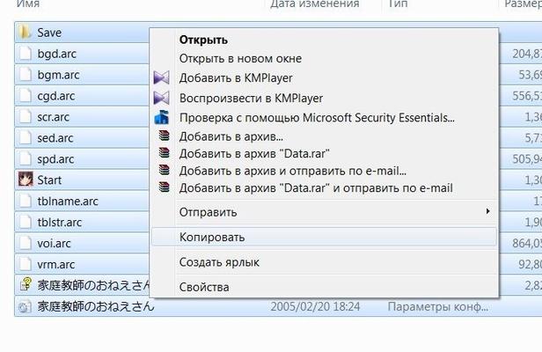The height and width of the screenshot is (352, 542).
Task: Click the KMPlayer icon beside Добавить в KMPlayer
Action: pyautogui.click(x=161, y=77)
